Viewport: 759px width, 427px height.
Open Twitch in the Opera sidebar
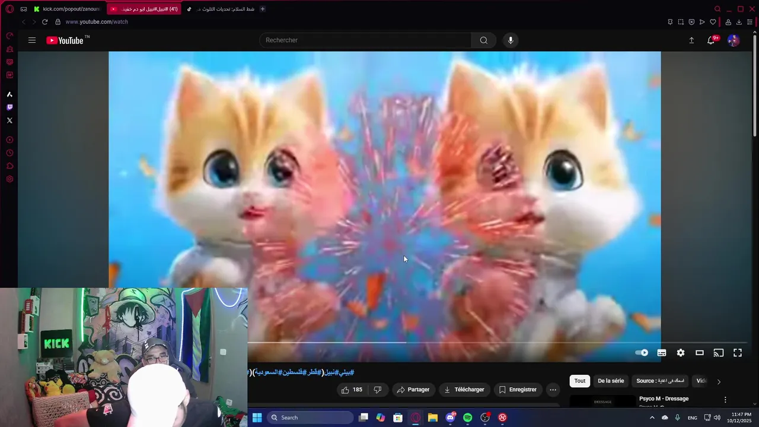point(9,107)
